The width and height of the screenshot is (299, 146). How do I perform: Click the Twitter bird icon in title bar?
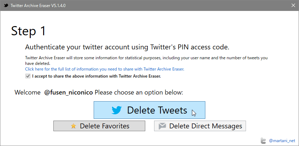point(6,5)
